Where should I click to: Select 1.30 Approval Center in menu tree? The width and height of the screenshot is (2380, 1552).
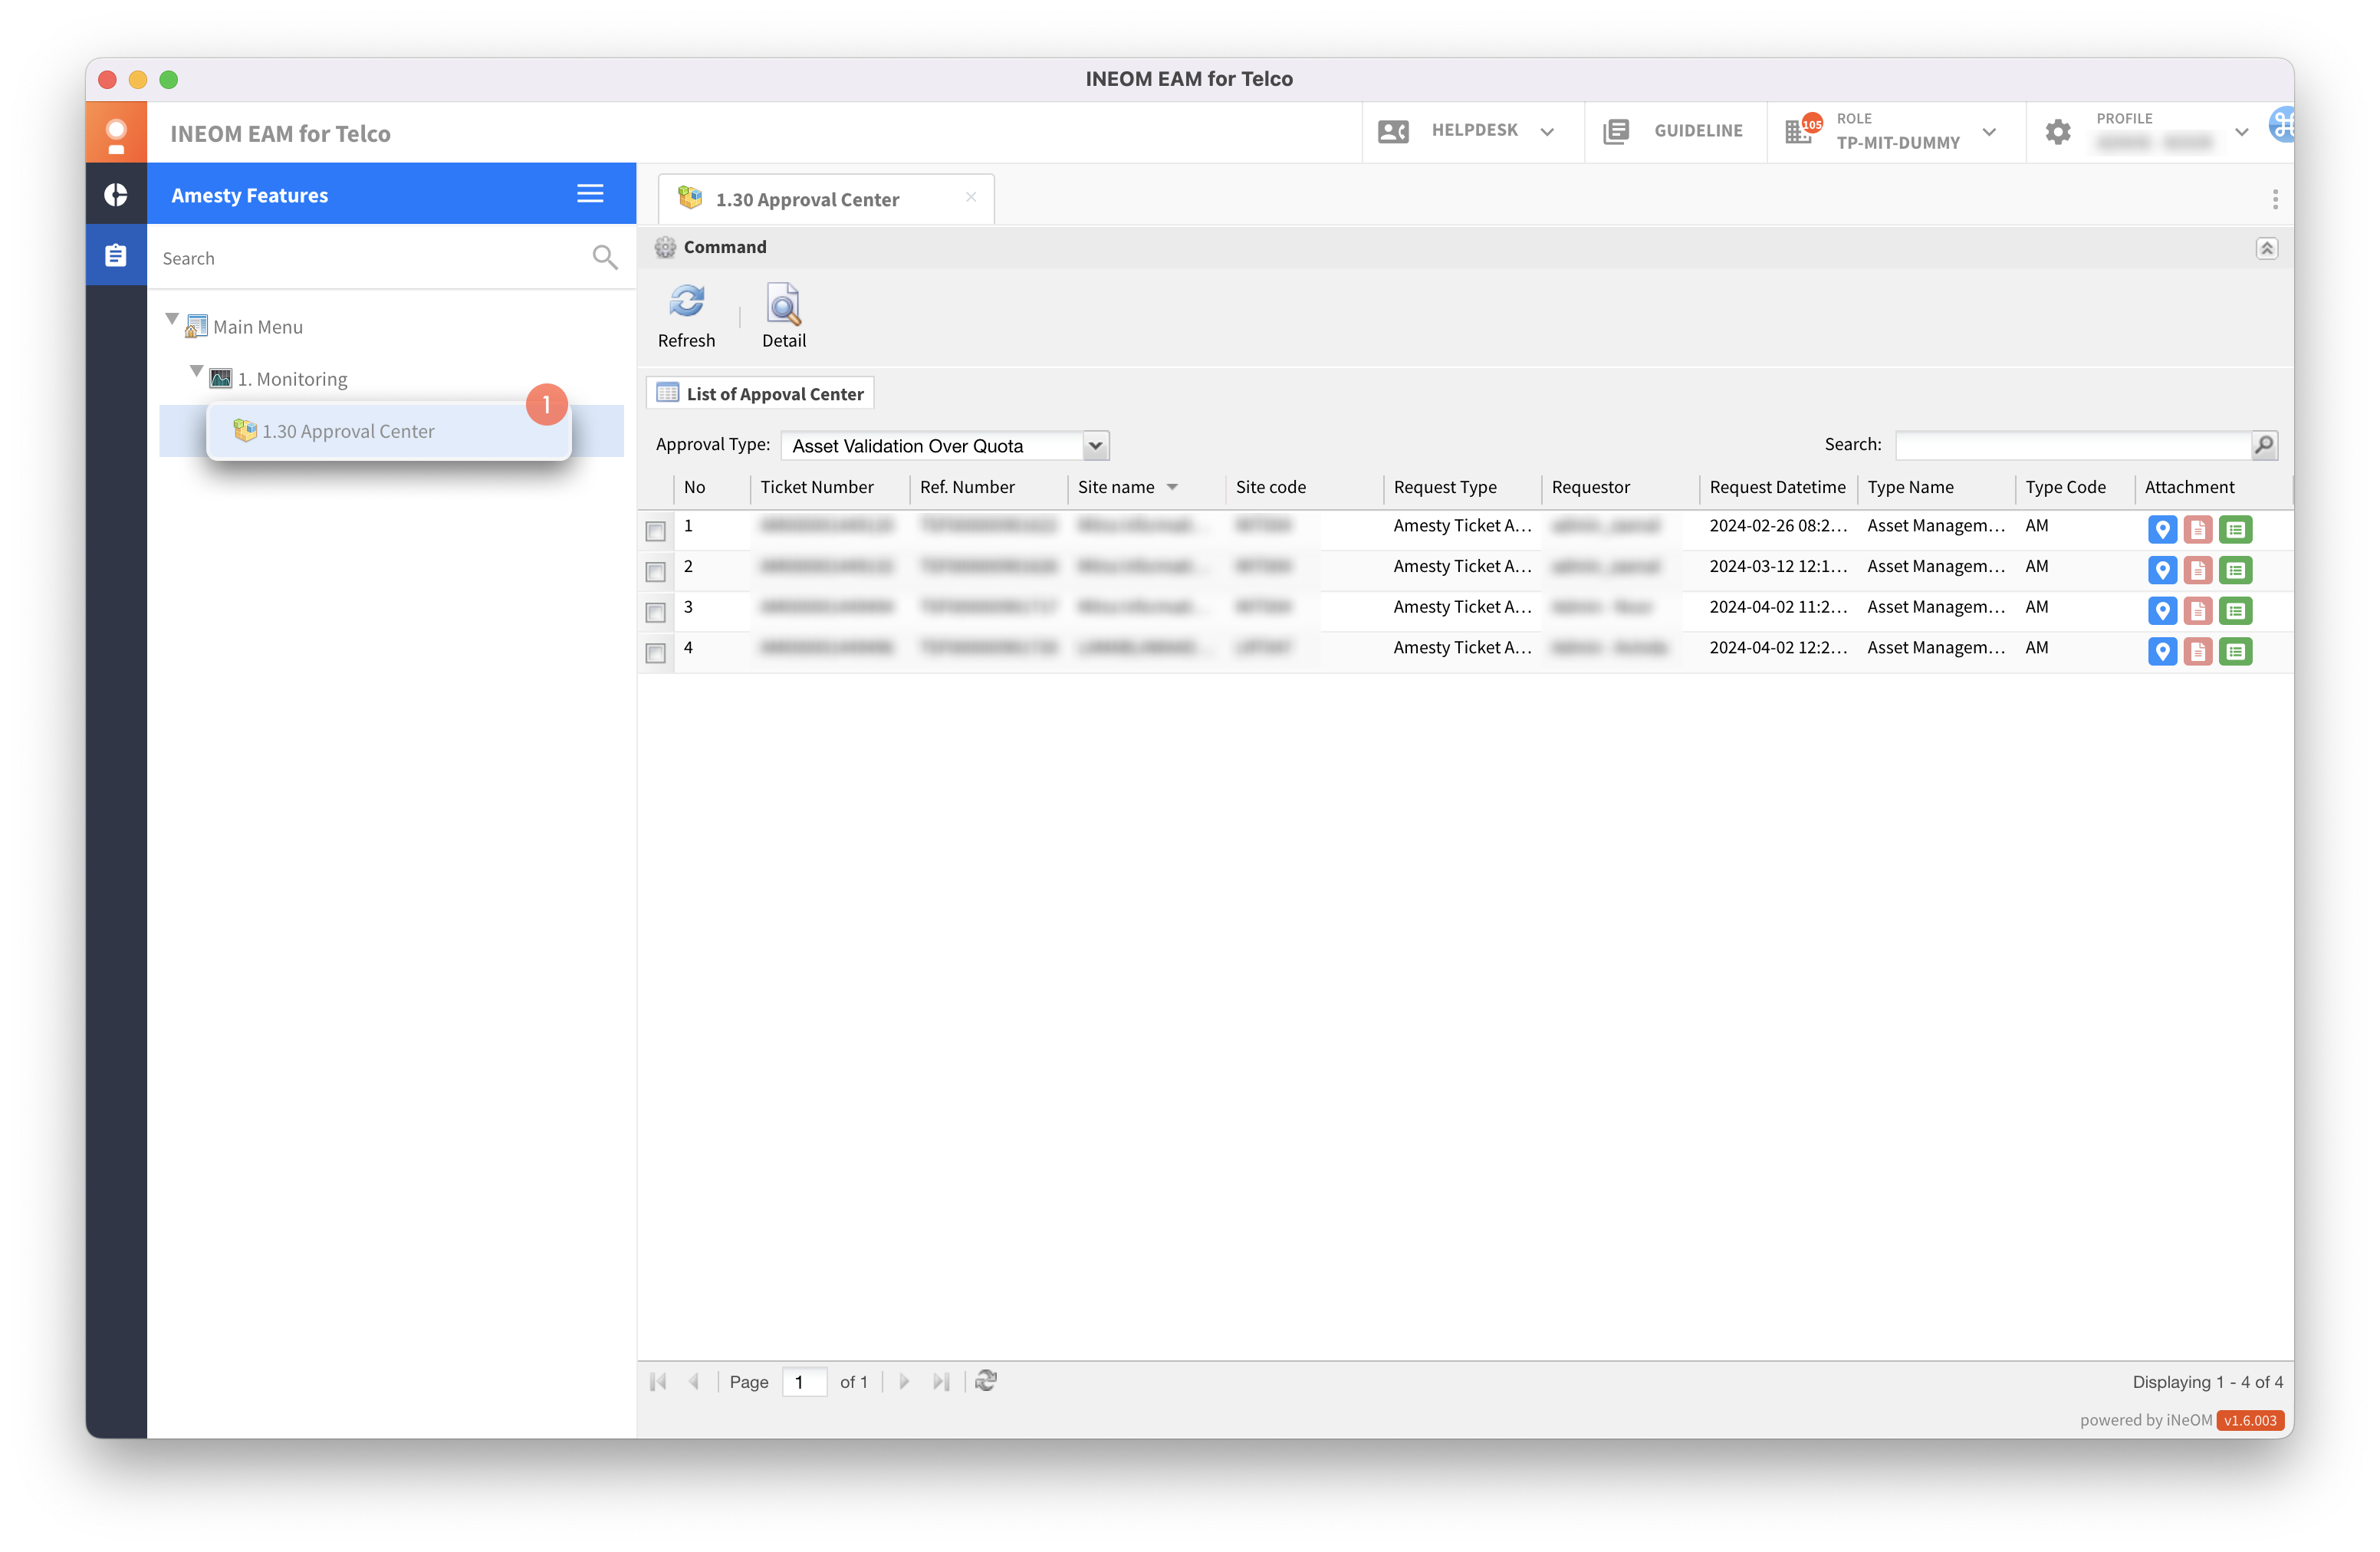348,431
